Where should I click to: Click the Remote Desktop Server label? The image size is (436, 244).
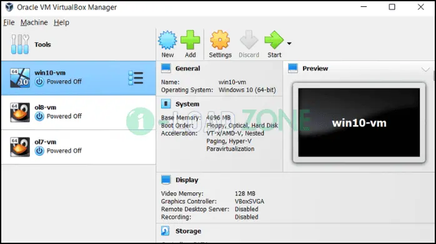[x=195, y=209]
